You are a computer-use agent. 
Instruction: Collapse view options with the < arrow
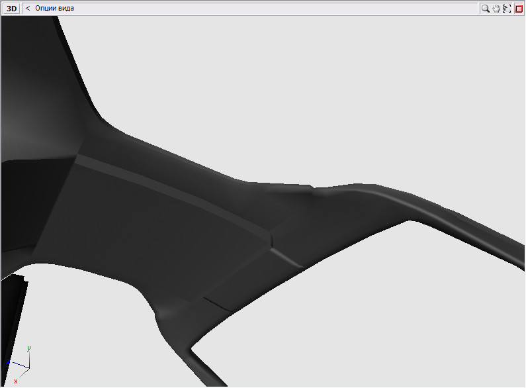tap(28, 9)
